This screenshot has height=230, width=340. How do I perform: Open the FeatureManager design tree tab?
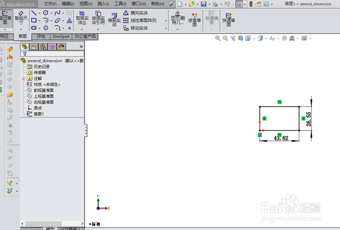tap(24, 47)
